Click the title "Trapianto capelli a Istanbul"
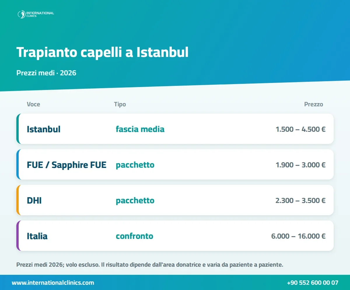The width and height of the screenshot is (350, 290). (102, 52)
